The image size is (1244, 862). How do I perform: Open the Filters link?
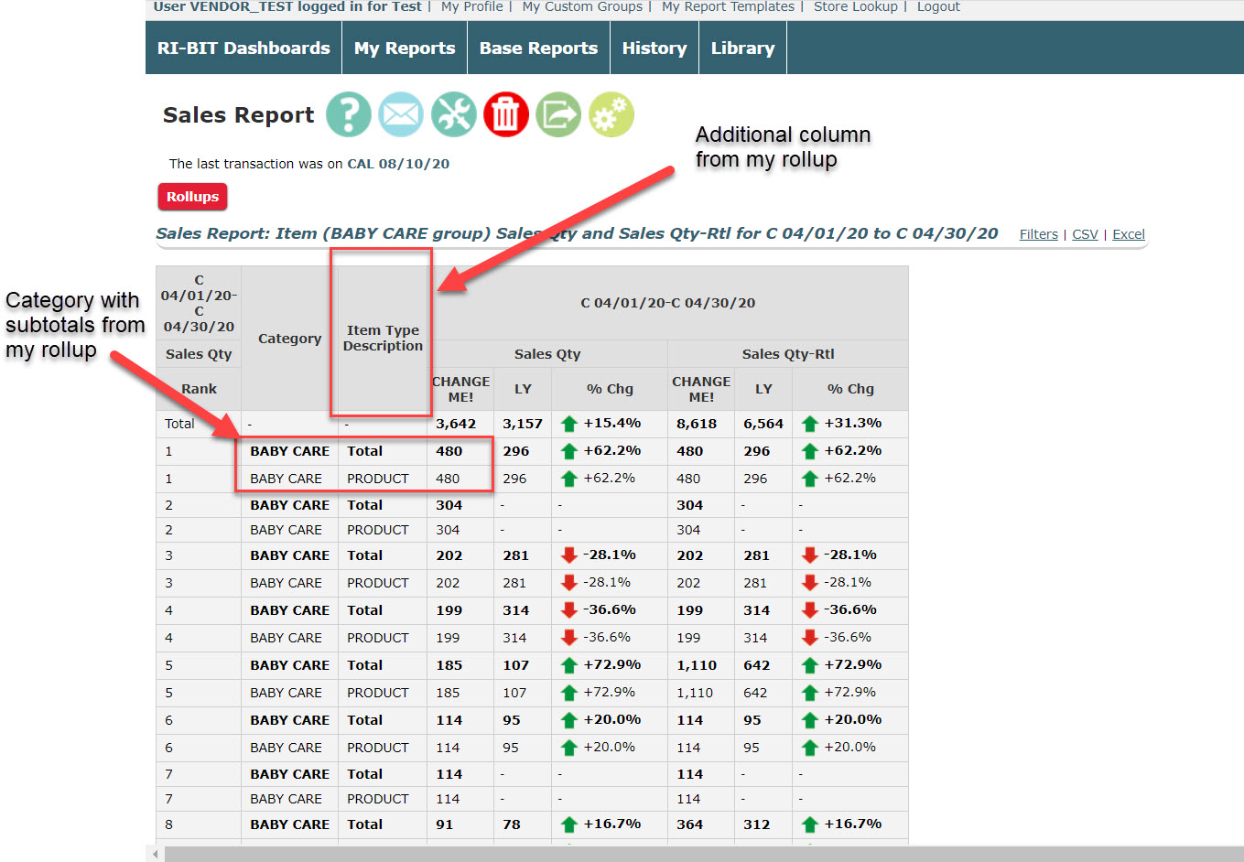(x=1038, y=234)
